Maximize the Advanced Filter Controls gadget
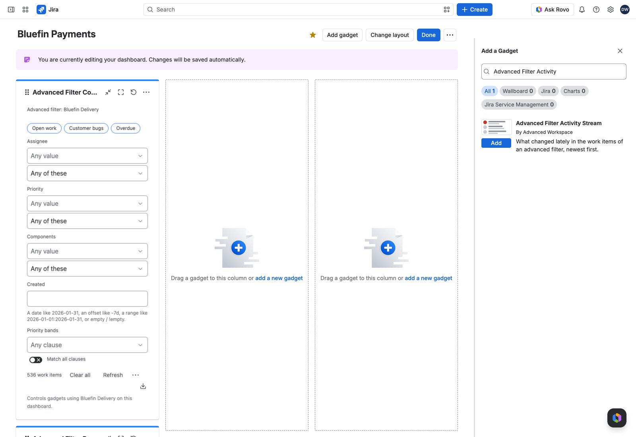 pyautogui.click(x=121, y=92)
